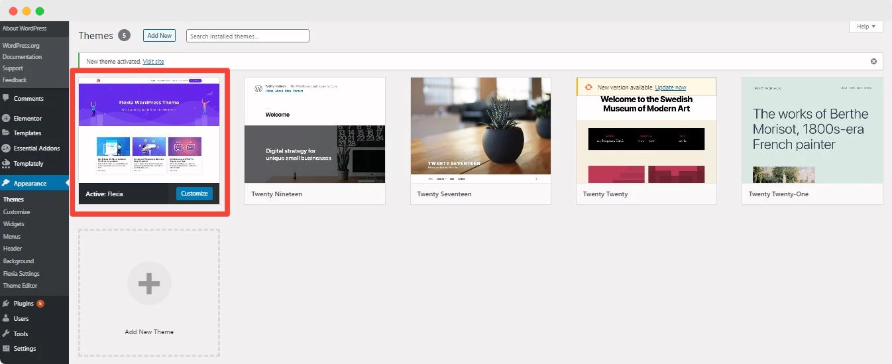Click the Twenty Nineteen theme name
Image resolution: width=892 pixels, height=364 pixels.
[x=276, y=194]
